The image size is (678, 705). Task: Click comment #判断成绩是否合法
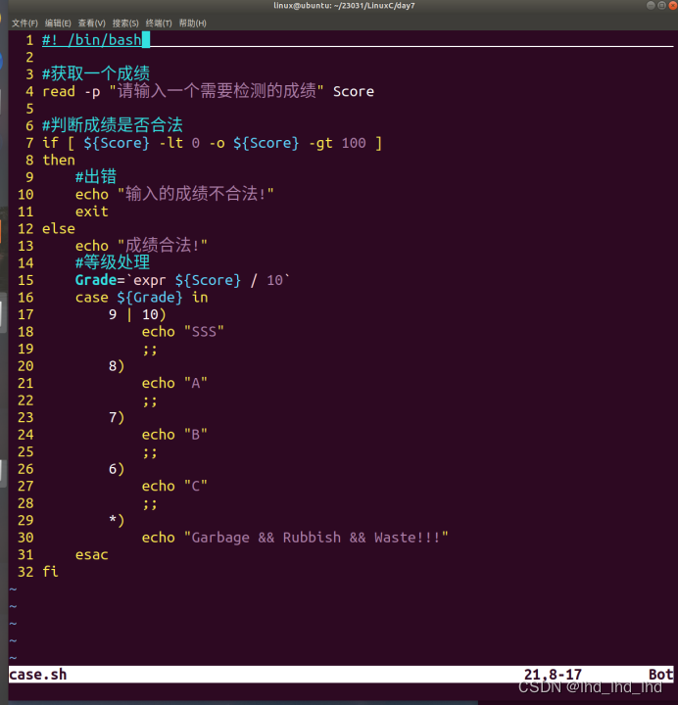[113, 125]
